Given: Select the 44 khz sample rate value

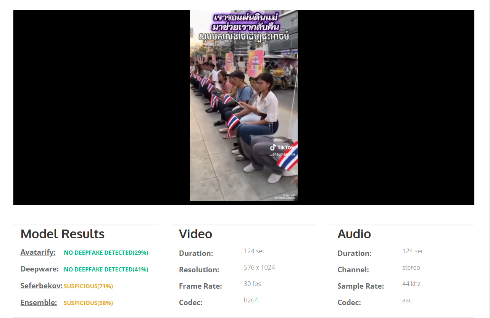Looking at the screenshot, I should point(411,284).
